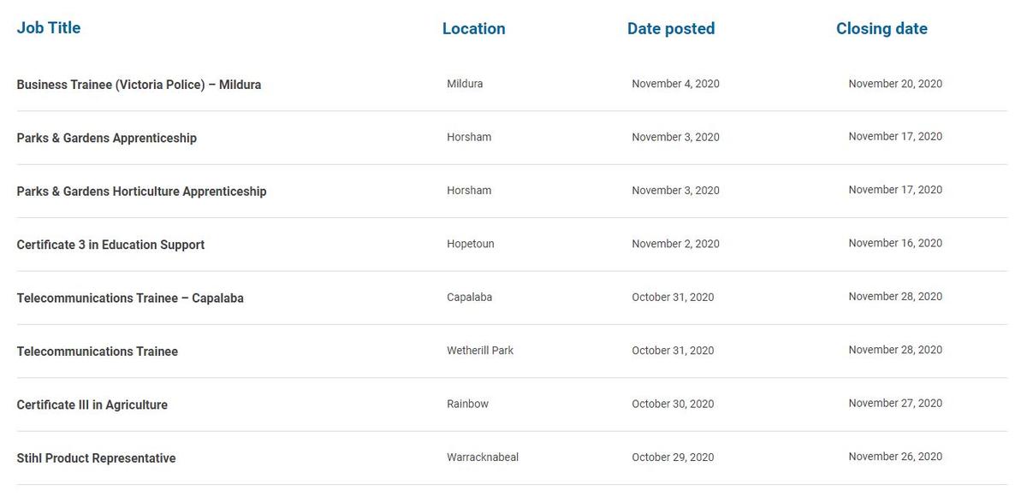The image size is (1027, 502).
Task: Open Telecommunications Trainee job in Wetherill Park
Action: pyautogui.click(x=98, y=351)
